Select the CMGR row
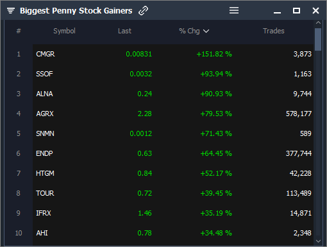327x247 pixels. [x=173, y=54]
